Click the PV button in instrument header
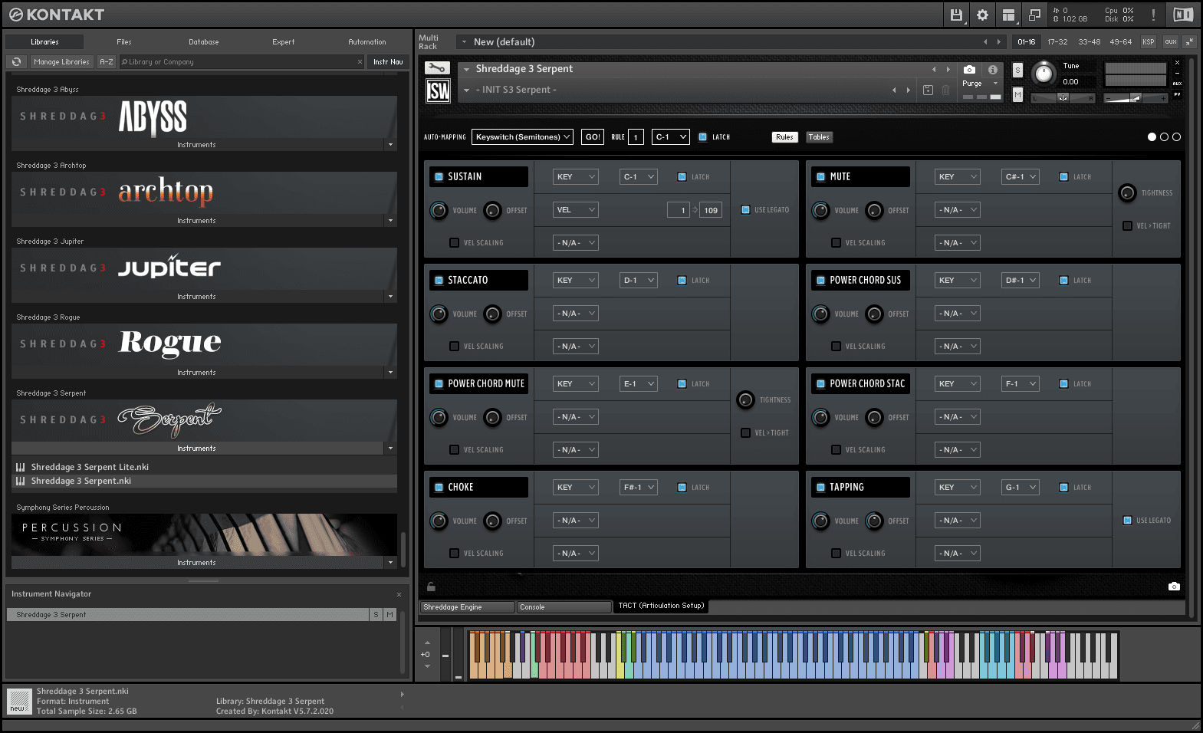 click(x=1177, y=94)
